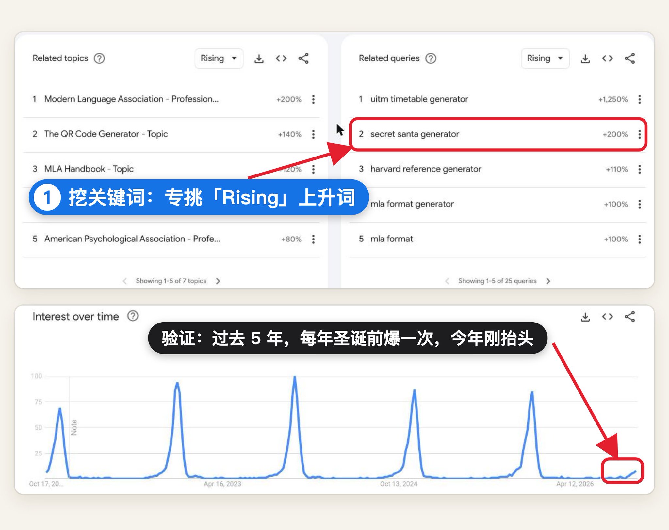
Task: Click the highest peak of the trend line
Action: tap(295, 377)
